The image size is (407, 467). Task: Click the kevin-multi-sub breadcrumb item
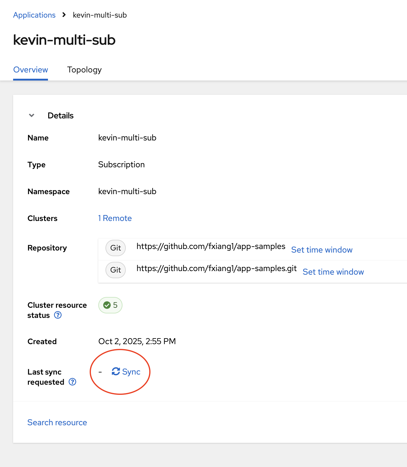tap(100, 15)
